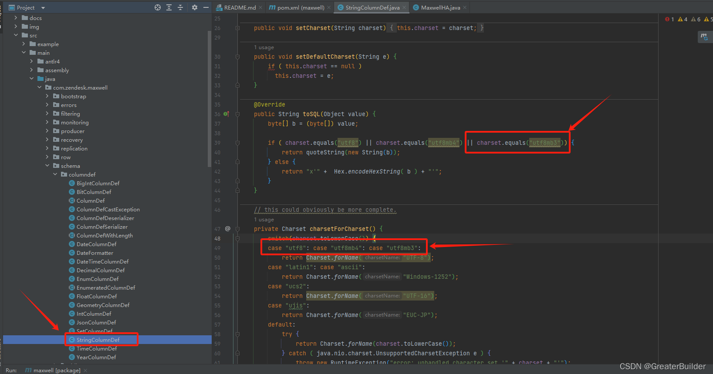Collapse the com.zendesk.maxwell package

(x=40, y=87)
